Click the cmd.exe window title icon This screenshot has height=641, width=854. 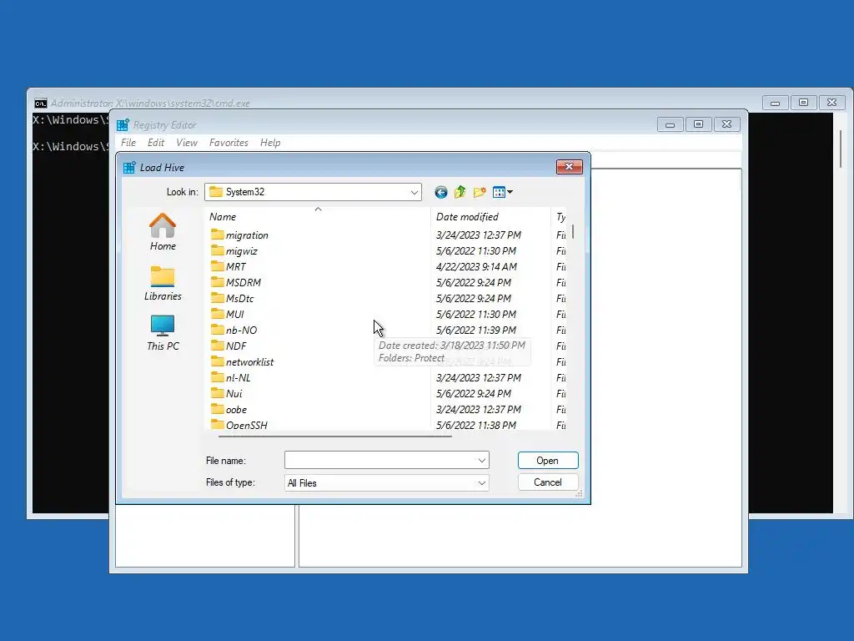pos(40,103)
